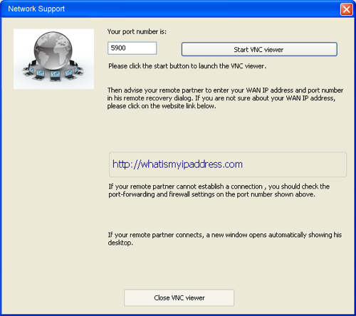Viewport: 356px width, 316px height.
Task: Click the paragraph starting 'Then advise your remote partner'
Action: 225,98
